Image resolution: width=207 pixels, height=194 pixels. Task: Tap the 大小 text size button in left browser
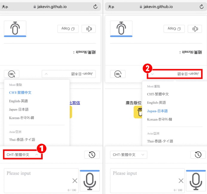tap(5, 7)
